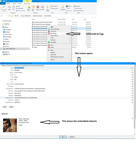The width and height of the screenshot is (136, 144).
Task: Click Select none in the ribbon
Action: [x=78, y=8]
